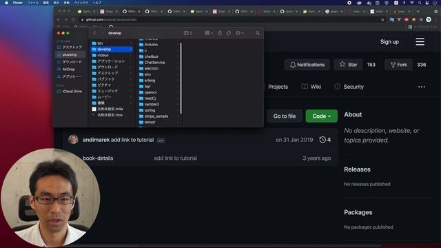This screenshot has height=248, width=441.
Task: Select the highlighted develop folder
Action: point(112,49)
